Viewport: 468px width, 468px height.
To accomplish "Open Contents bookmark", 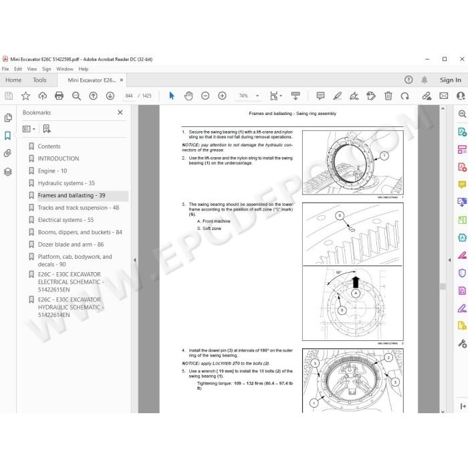I will (x=49, y=146).
